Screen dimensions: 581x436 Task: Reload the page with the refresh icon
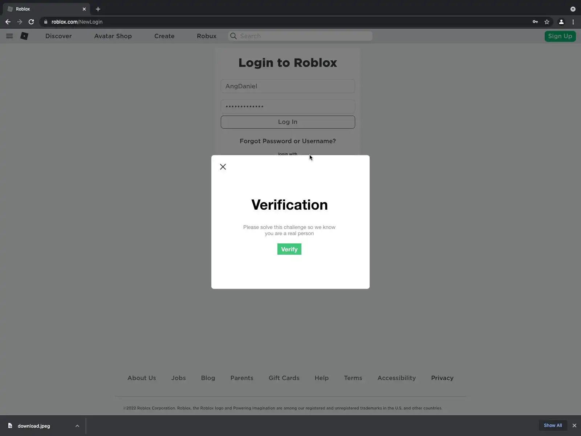pyautogui.click(x=31, y=22)
